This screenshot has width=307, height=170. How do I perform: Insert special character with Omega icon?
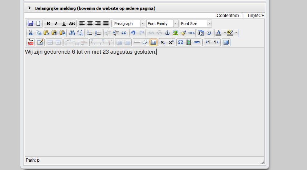coord(180,42)
